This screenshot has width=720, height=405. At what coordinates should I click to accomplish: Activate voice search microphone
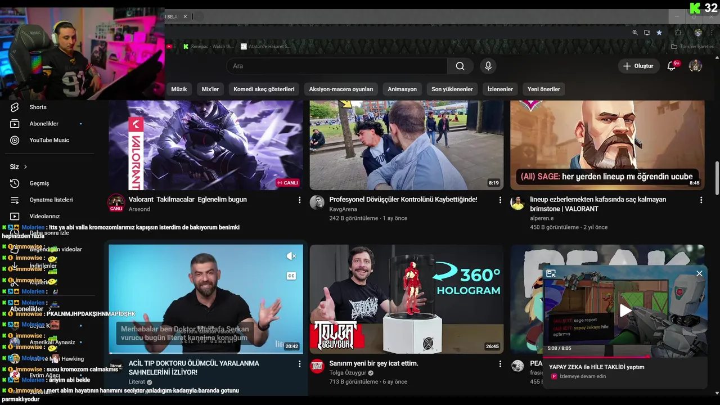coord(488,66)
